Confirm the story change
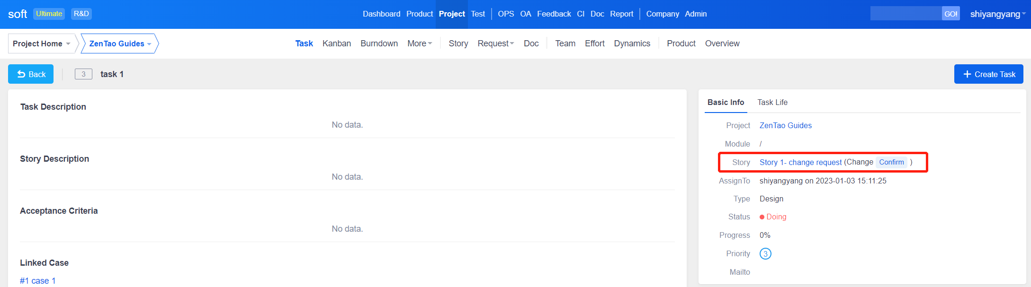1031x287 pixels. click(891, 162)
